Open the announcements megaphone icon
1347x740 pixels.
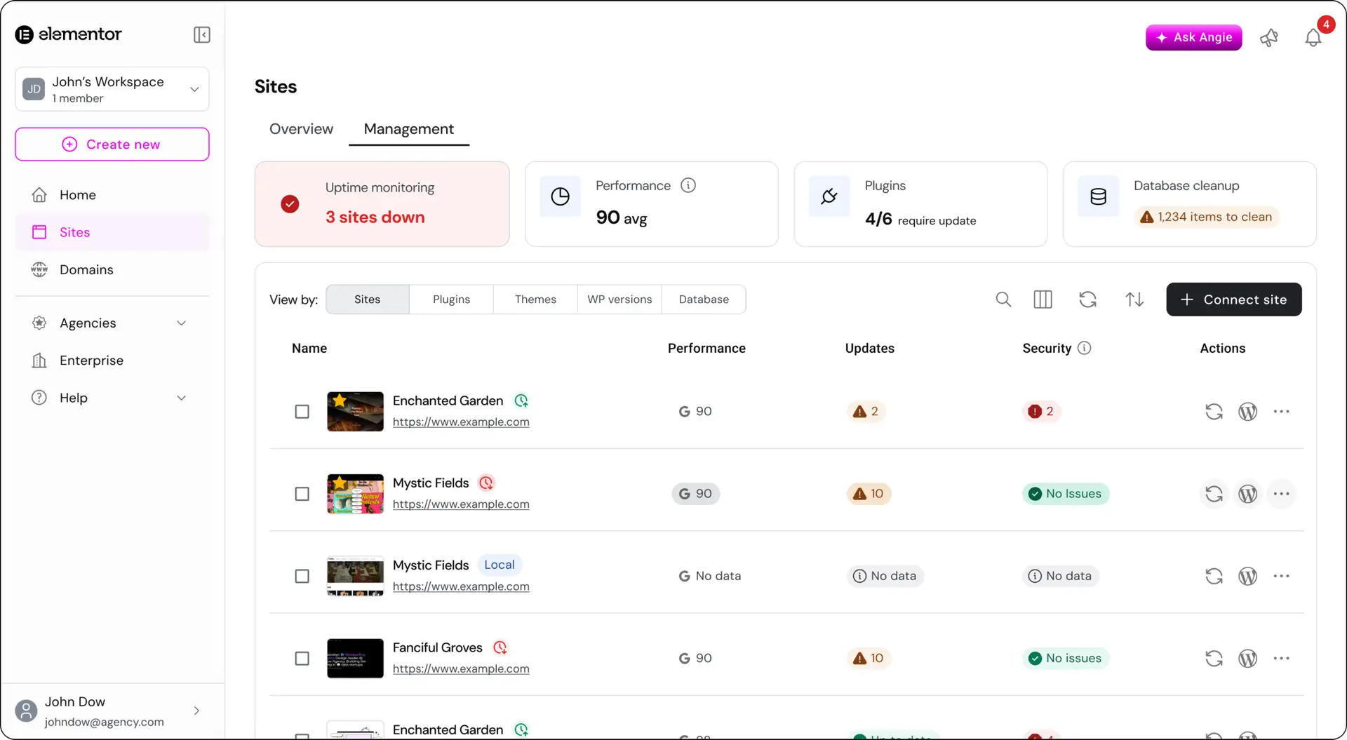tap(1269, 38)
